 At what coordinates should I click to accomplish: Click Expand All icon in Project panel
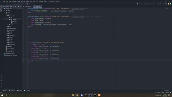pyautogui.click(x=13, y=6)
